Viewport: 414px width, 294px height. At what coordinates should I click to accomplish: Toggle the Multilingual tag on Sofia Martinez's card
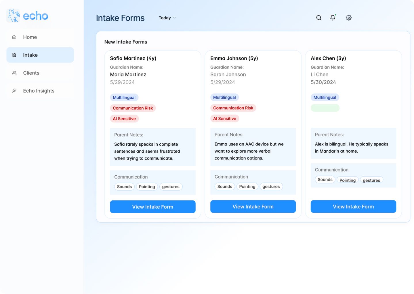click(x=124, y=97)
